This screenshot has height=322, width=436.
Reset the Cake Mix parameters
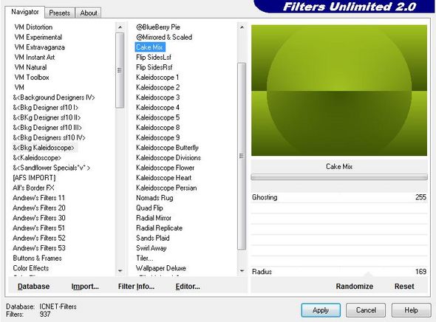click(x=404, y=286)
